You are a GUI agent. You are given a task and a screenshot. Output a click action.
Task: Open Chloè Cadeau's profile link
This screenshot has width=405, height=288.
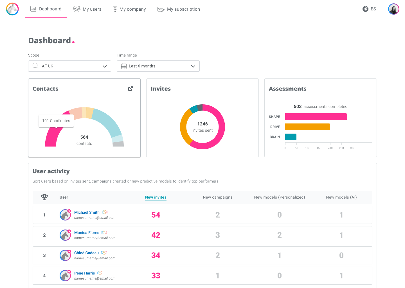(x=86, y=253)
